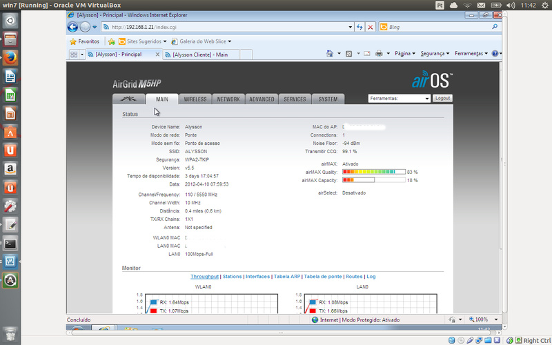Open Ubuntu Software Center in the dock
552x345 pixels.
10,132
